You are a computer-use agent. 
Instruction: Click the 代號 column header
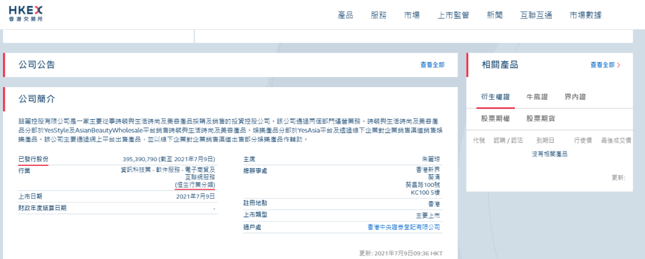(479, 140)
